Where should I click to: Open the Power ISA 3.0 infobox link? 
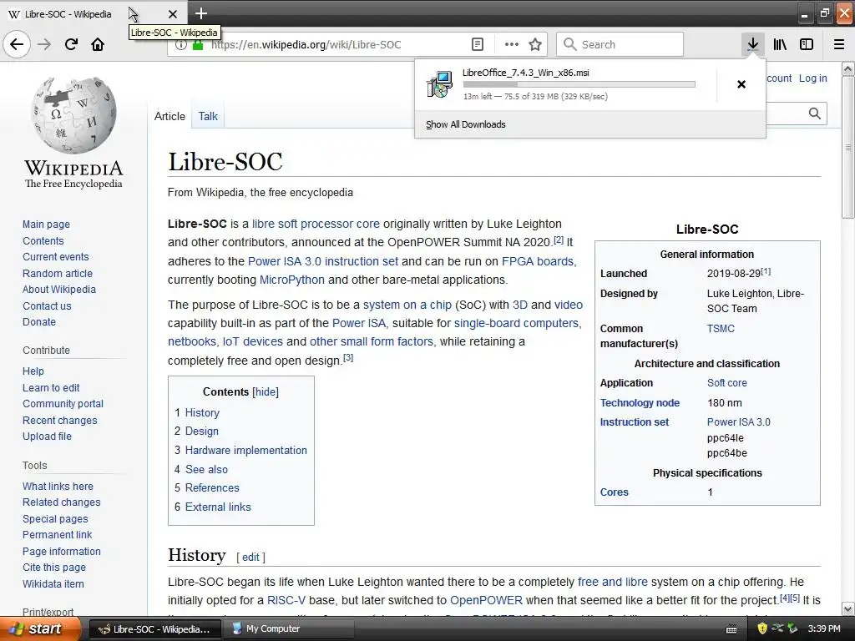739,421
